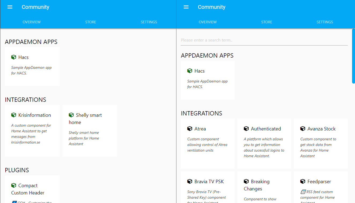Click black package icon beside Atrea
The image size is (355, 203).
point(190,129)
